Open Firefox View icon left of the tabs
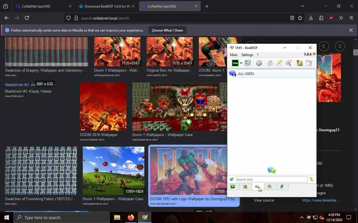Viewport: 358px width, 223px height. pyautogui.click(x=6, y=6)
